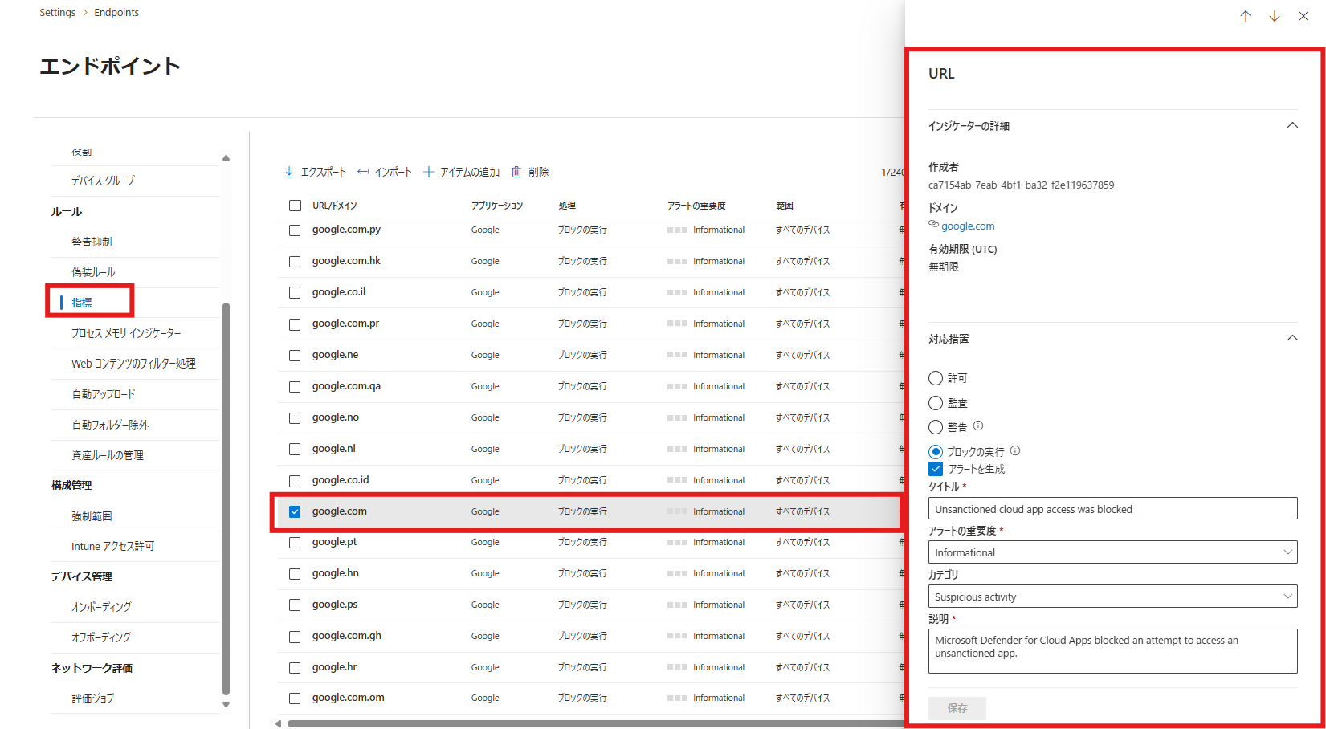Screen dimensions: 1326x729
Task: Click the 説明 description text area
Action: point(1113,651)
